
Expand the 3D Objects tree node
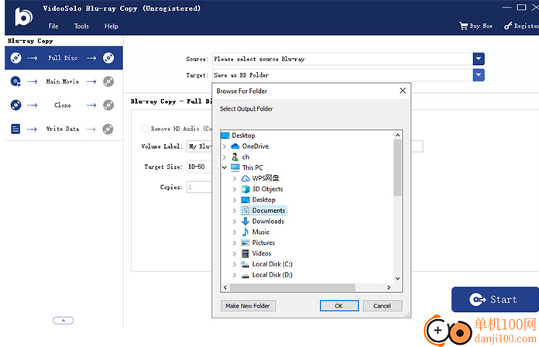point(235,189)
